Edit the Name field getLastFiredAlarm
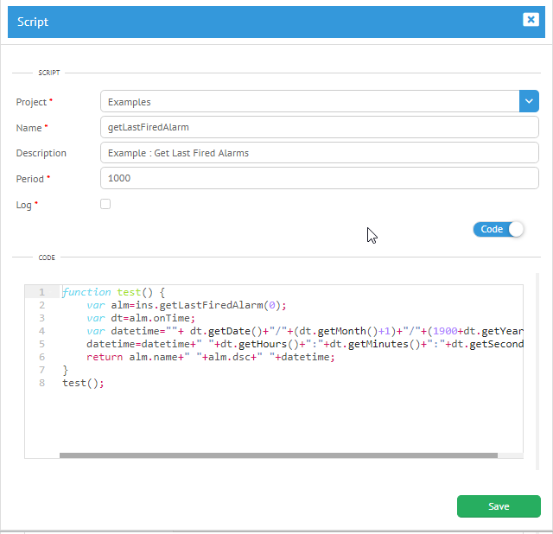The image size is (553, 534). pyautogui.click(x=320, y=127)
